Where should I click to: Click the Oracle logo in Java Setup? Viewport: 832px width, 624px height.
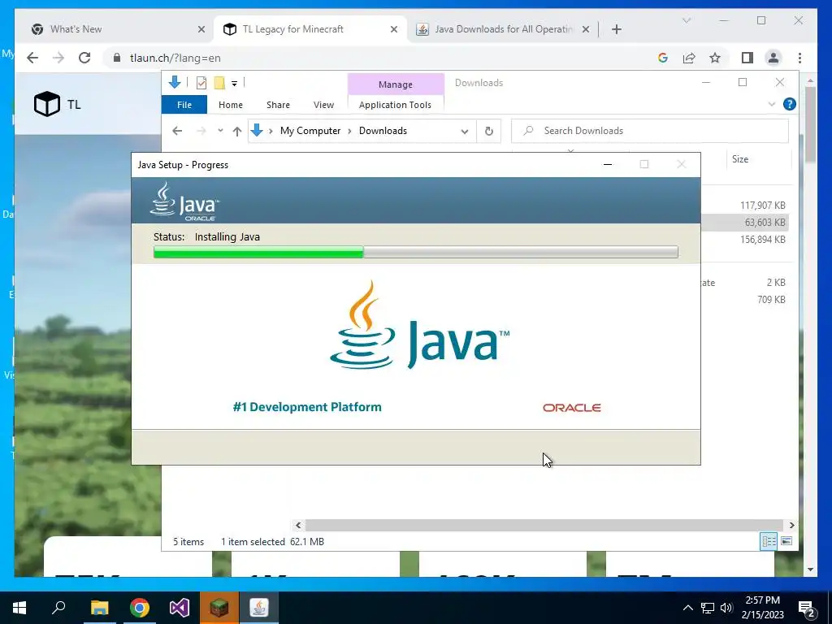pos(571,408)
